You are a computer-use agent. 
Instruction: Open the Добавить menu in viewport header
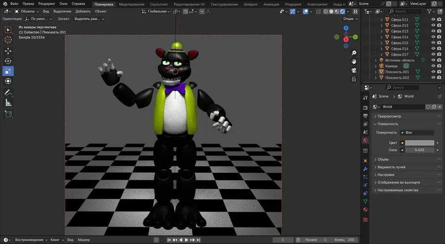point(83,11)
